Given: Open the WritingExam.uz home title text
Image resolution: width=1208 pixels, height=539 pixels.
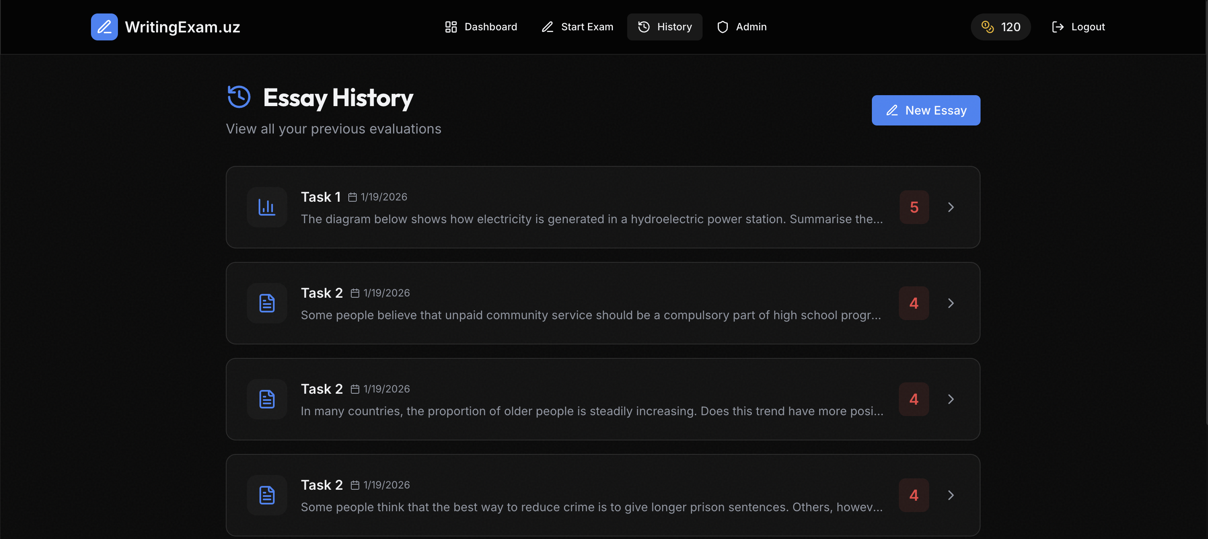Looking at the screenshot, I should tap(182, 27).
